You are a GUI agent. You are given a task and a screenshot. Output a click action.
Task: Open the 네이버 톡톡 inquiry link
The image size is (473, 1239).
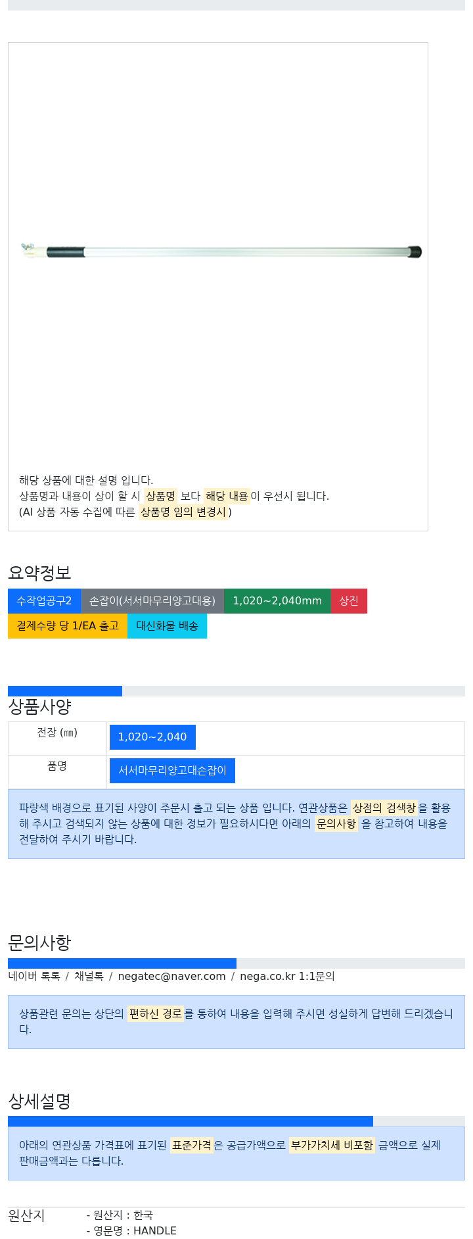point(34,977)
